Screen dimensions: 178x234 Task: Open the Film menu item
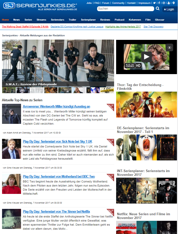(148, 20)
